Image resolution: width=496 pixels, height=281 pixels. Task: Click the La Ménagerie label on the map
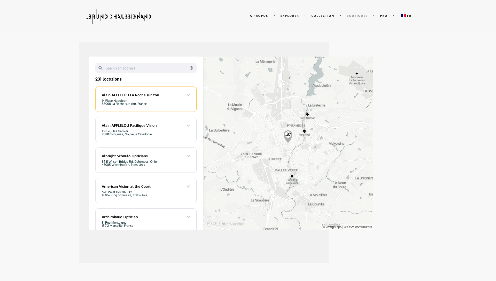coord(265,61)
